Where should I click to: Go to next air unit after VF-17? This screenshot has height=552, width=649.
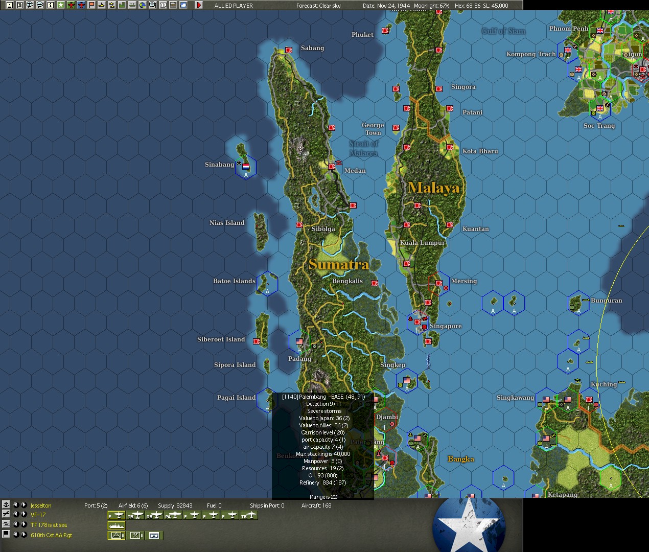(x=24, y=515)
